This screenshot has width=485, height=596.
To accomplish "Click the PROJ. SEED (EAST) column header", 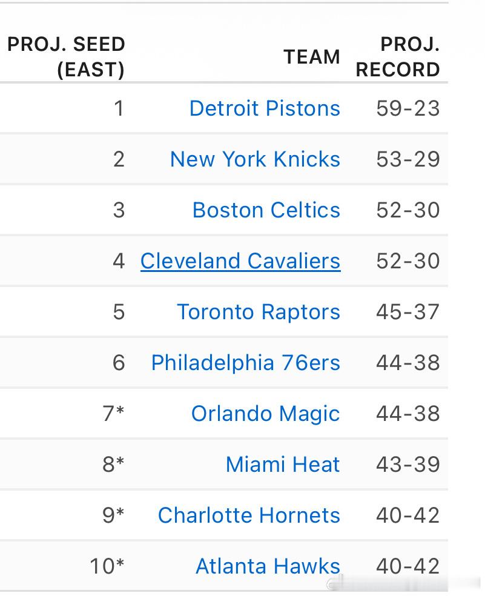I will point(66,57).
